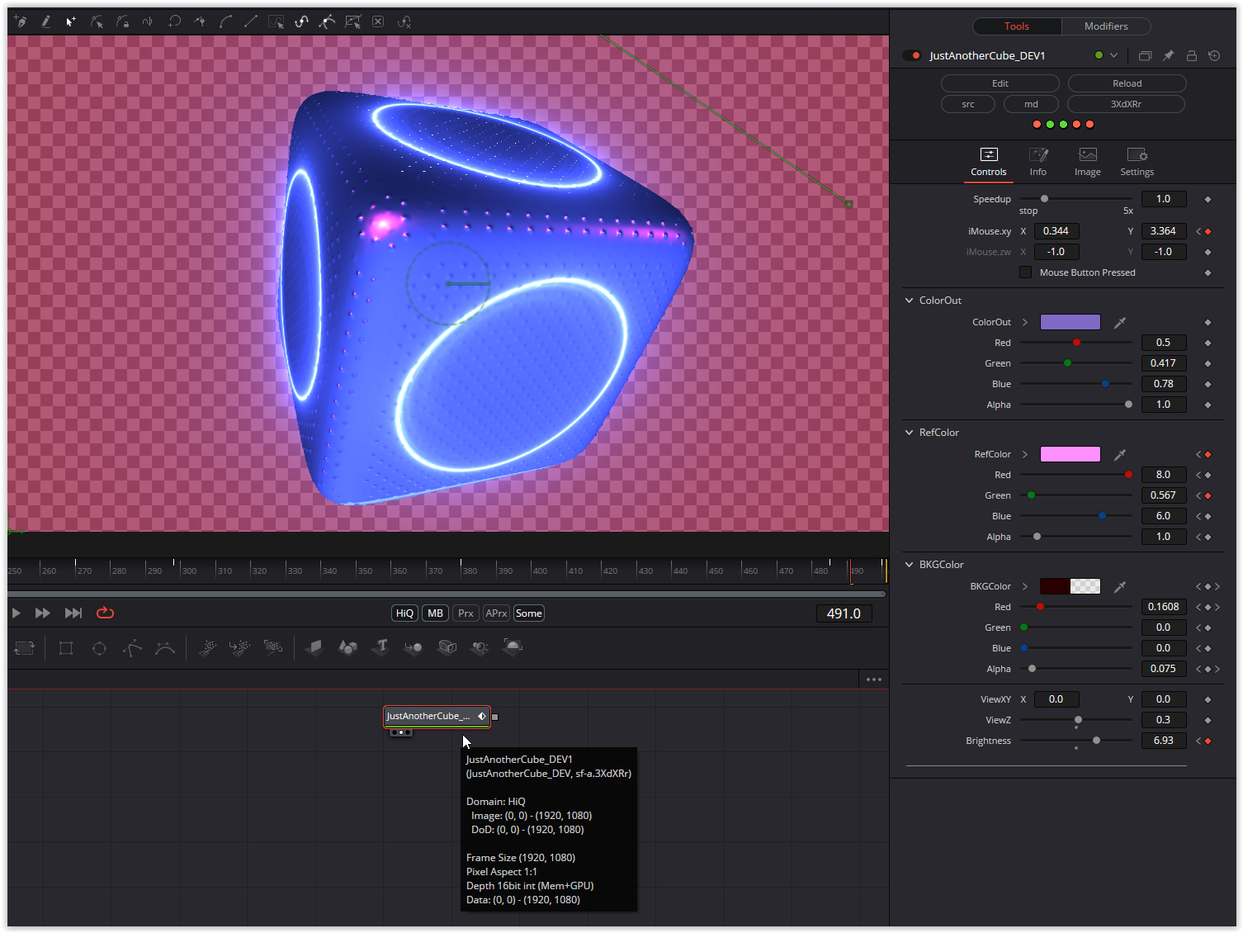This screenshot has height=933, width=1243.
Task: Click the play forward button
Action: coord(16,613)
